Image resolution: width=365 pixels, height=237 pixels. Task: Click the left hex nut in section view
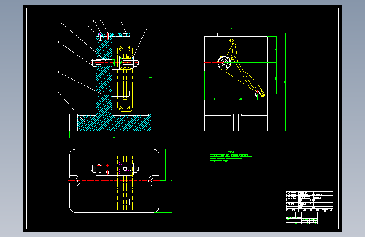click(93, 62)
